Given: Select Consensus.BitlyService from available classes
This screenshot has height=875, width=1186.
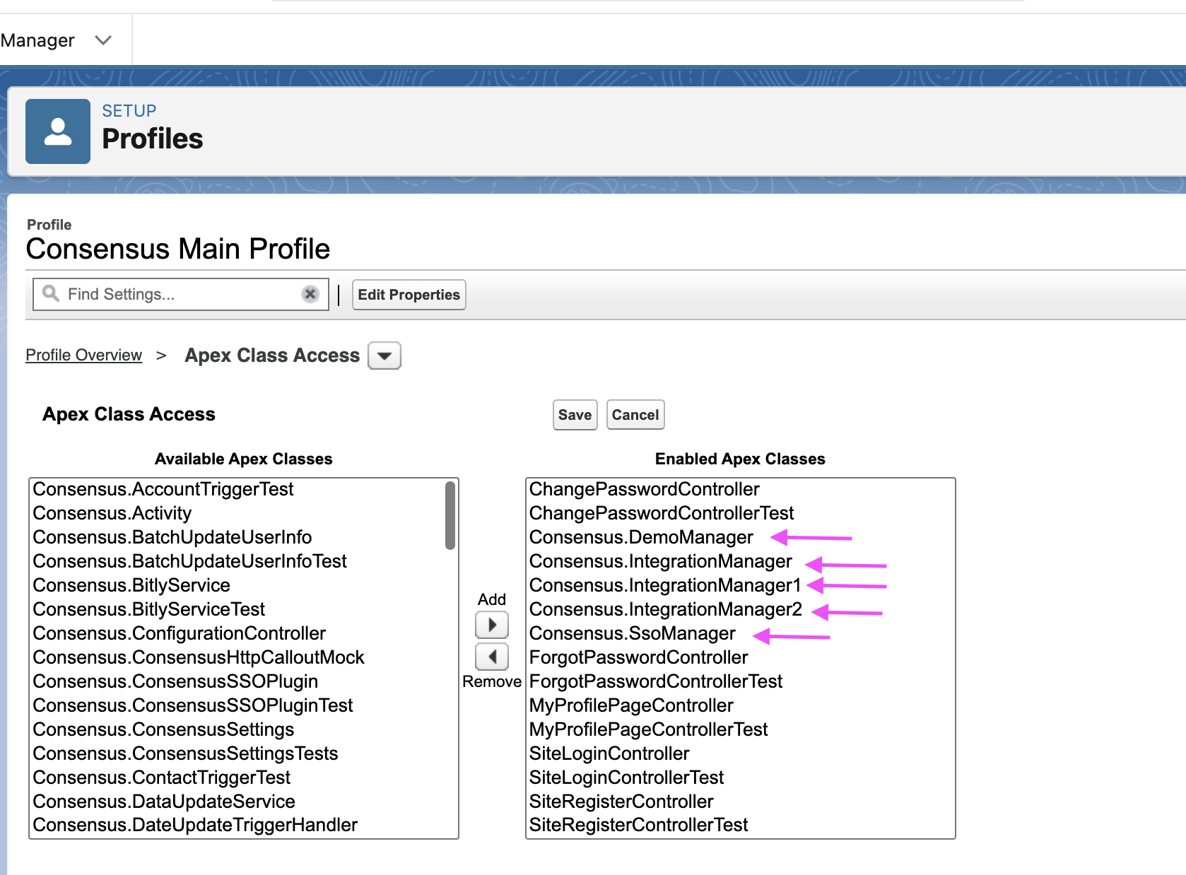Looking at the screenshot, I should point(131,585).
